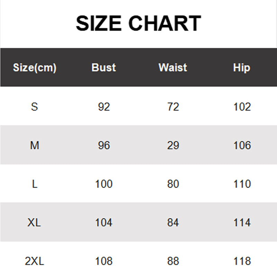Screen dimensions: 277x277
Task: Click waist value 72 for size S
Action: coord(173,107)
